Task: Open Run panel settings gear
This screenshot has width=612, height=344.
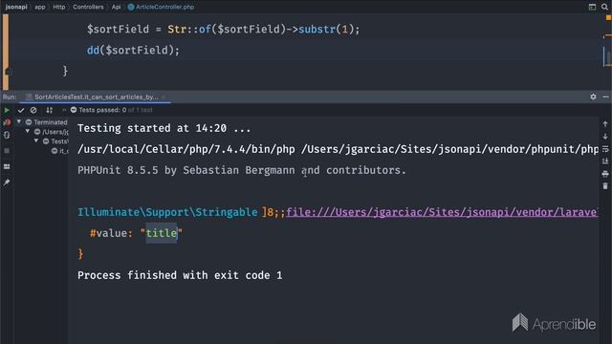Action: 593,97
